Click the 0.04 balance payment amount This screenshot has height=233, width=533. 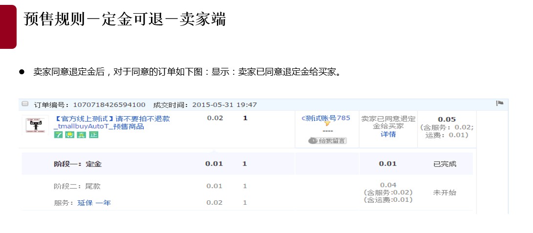click(388, 185)
